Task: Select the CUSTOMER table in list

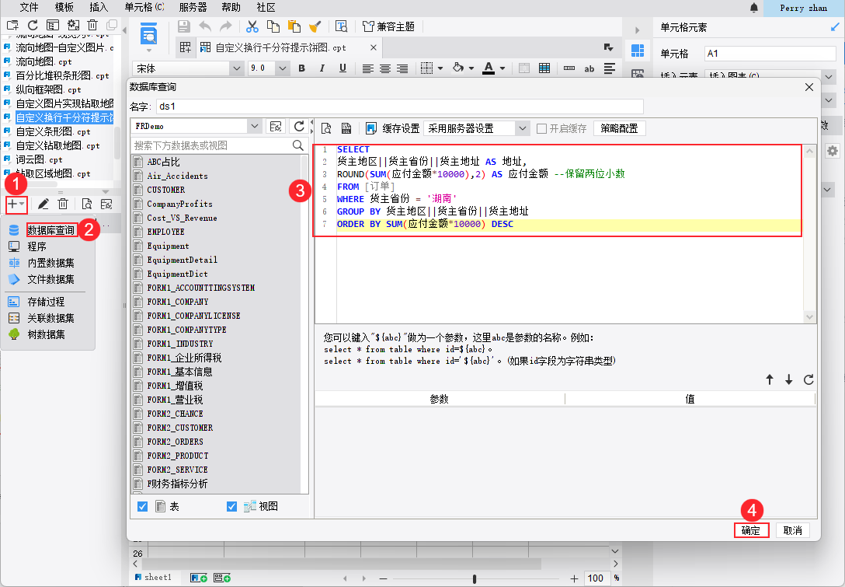Action: click(166, 190)
